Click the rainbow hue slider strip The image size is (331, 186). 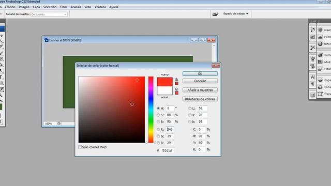point(151,110)
